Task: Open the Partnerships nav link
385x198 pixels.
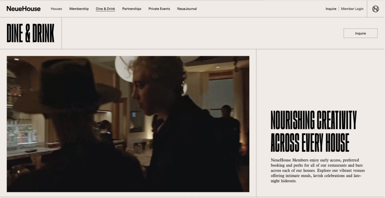Action: pyautogui.click(x=132, y=9)
